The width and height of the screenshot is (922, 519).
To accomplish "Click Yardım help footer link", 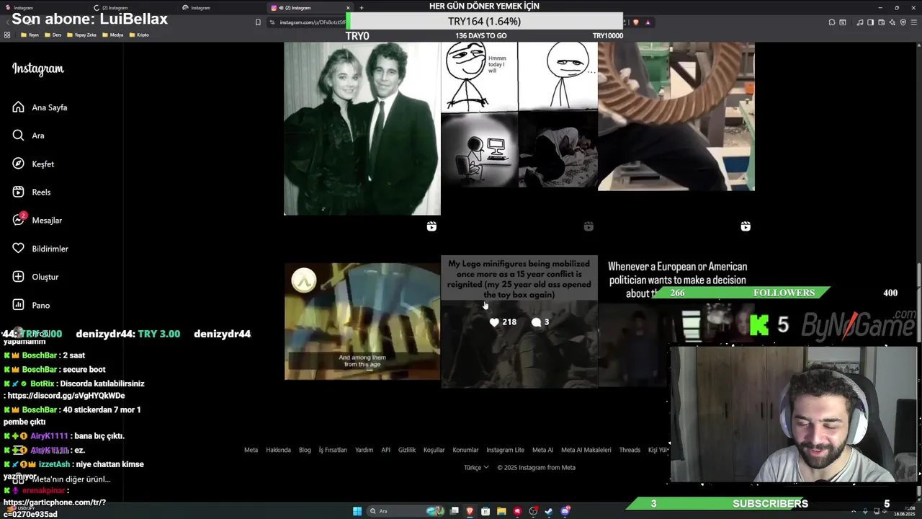I will point(364,450).
